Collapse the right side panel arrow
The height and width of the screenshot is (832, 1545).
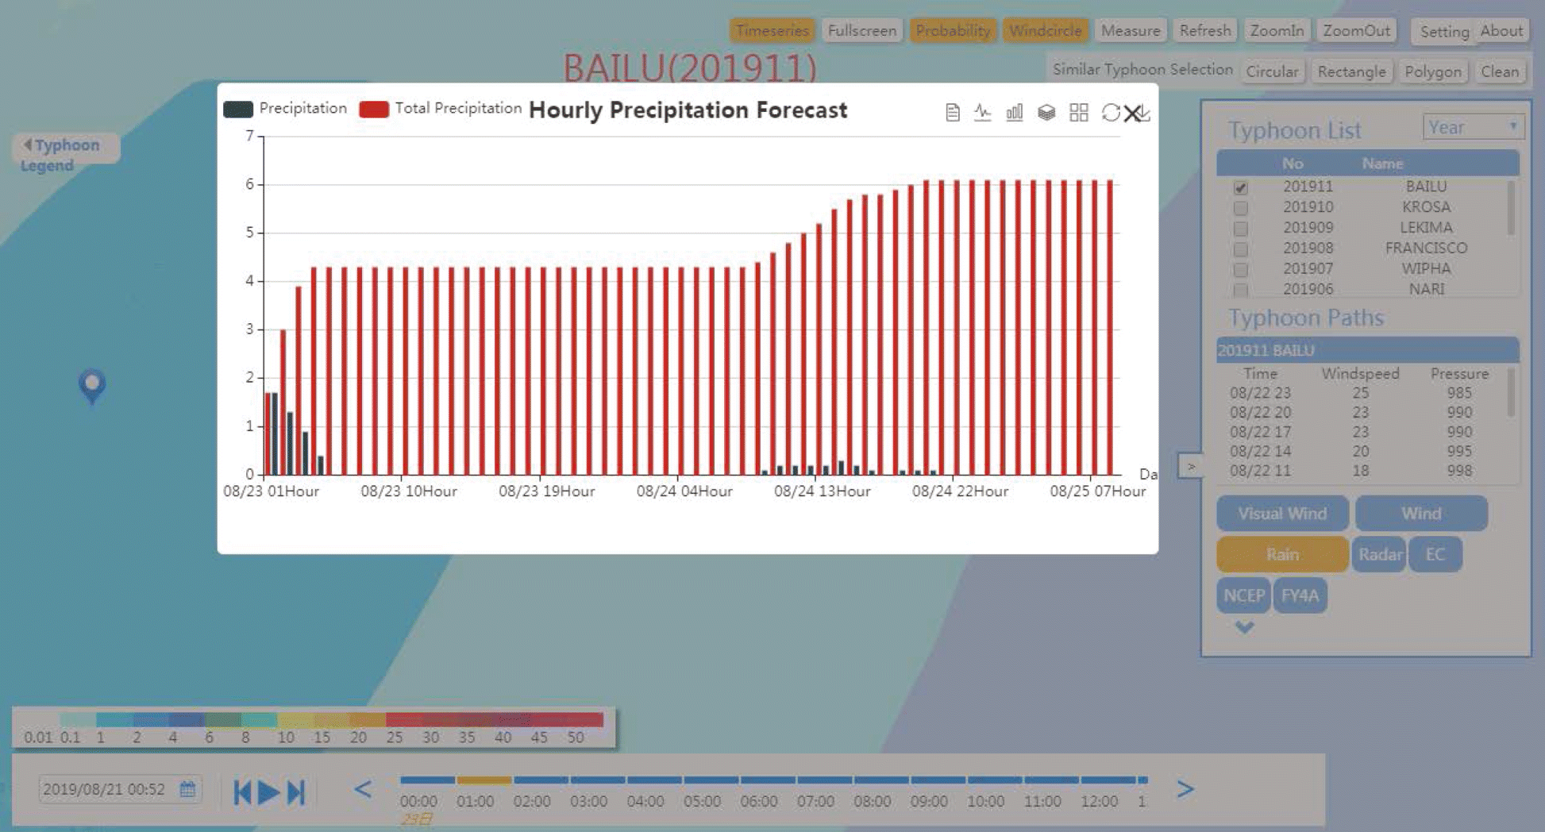coord(1190,466)
